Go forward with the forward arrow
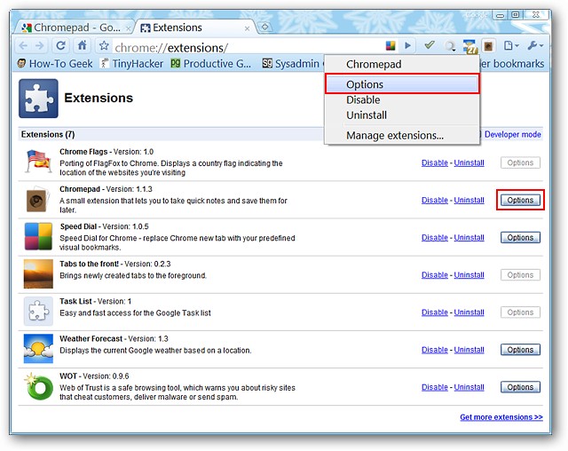Screen dimensions: 568x451 [x=39, y=45]
